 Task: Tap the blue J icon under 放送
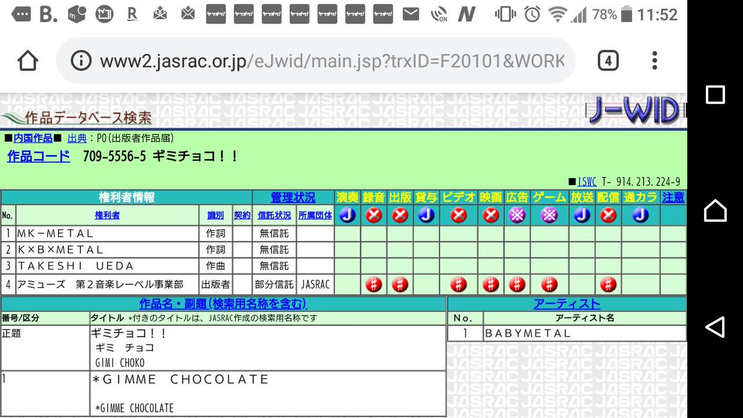click(581, 215)
